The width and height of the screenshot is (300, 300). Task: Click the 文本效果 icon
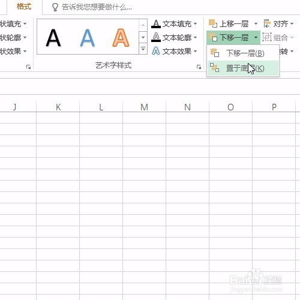(156, 51)
